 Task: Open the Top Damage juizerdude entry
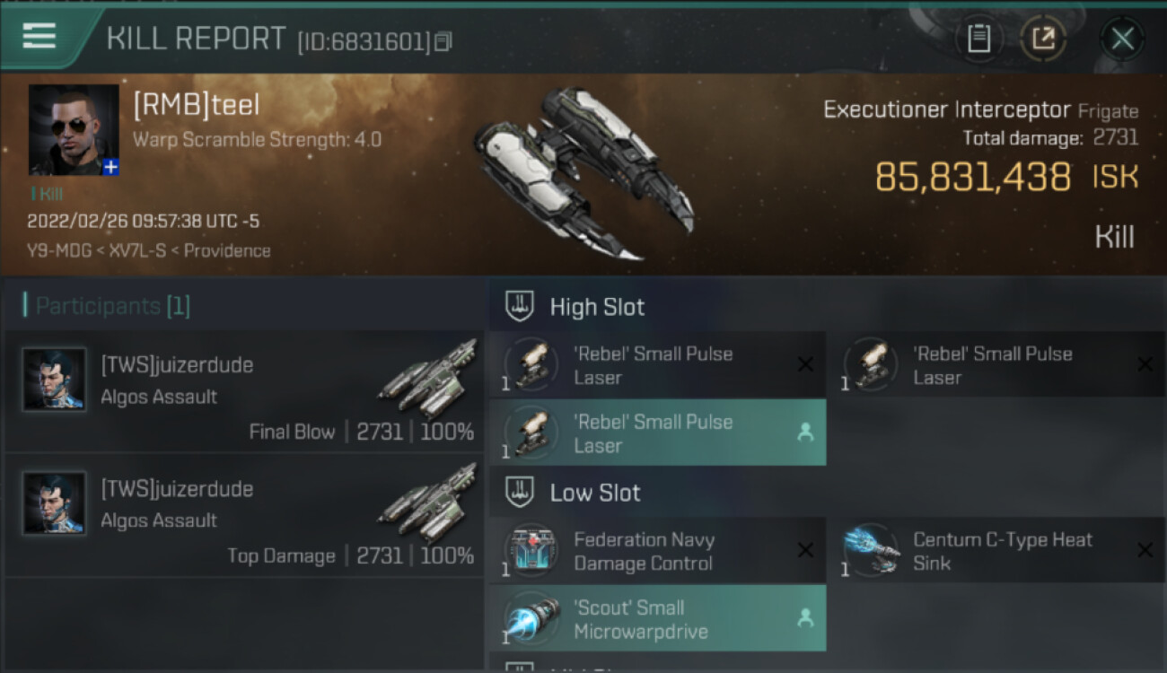coord(244,515)
